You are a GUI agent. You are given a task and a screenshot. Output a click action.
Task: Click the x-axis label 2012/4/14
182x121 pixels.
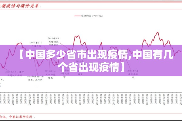click(x=88, y=99)
